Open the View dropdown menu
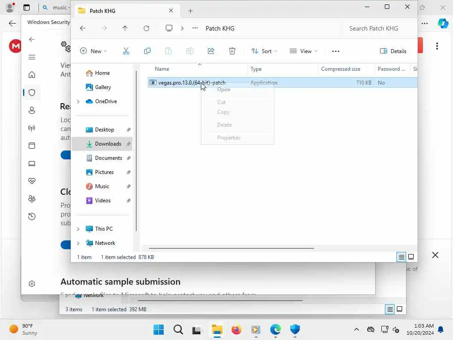453x340 pixels. [x=303, y=51]
